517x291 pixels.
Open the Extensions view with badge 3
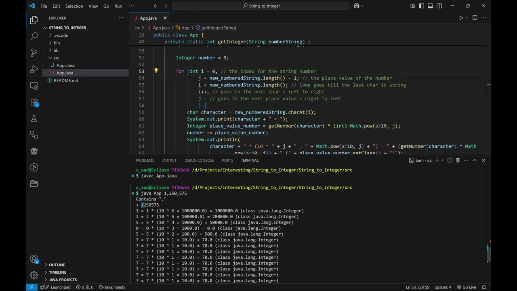34,102
